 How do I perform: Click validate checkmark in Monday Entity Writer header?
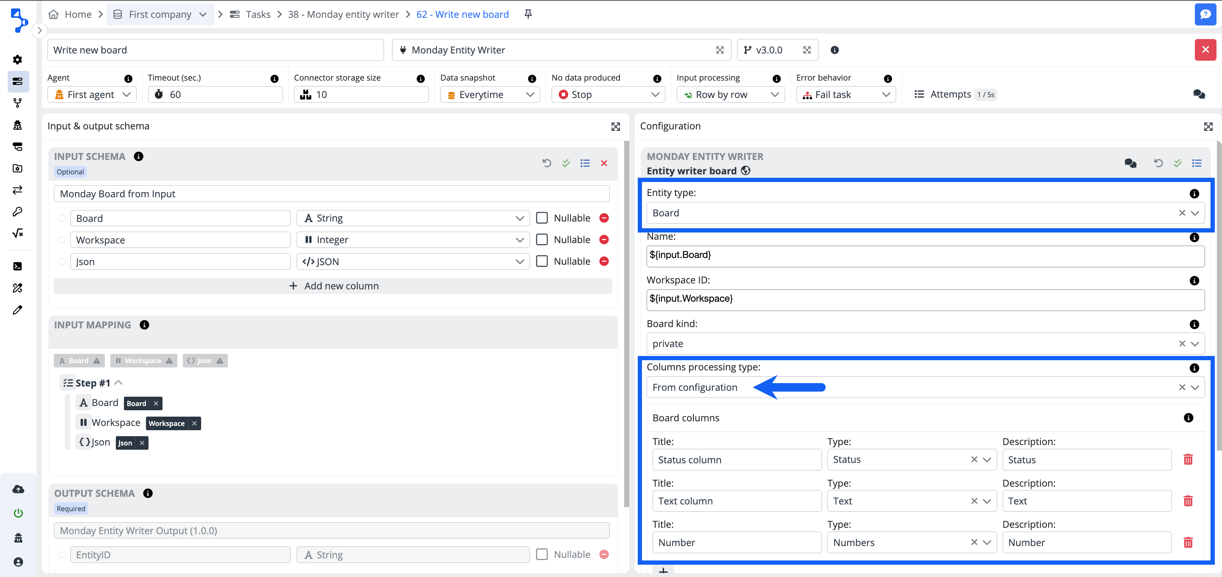(1177, 163)
